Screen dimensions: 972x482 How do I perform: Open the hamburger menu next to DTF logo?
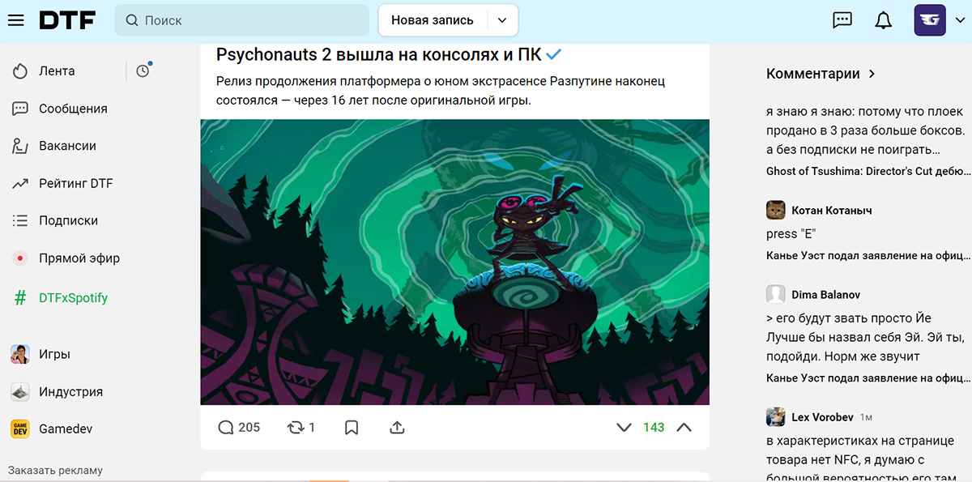pos(16,20)
